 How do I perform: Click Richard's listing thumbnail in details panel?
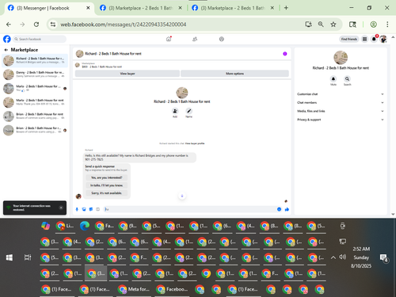(x=341, y=58)
